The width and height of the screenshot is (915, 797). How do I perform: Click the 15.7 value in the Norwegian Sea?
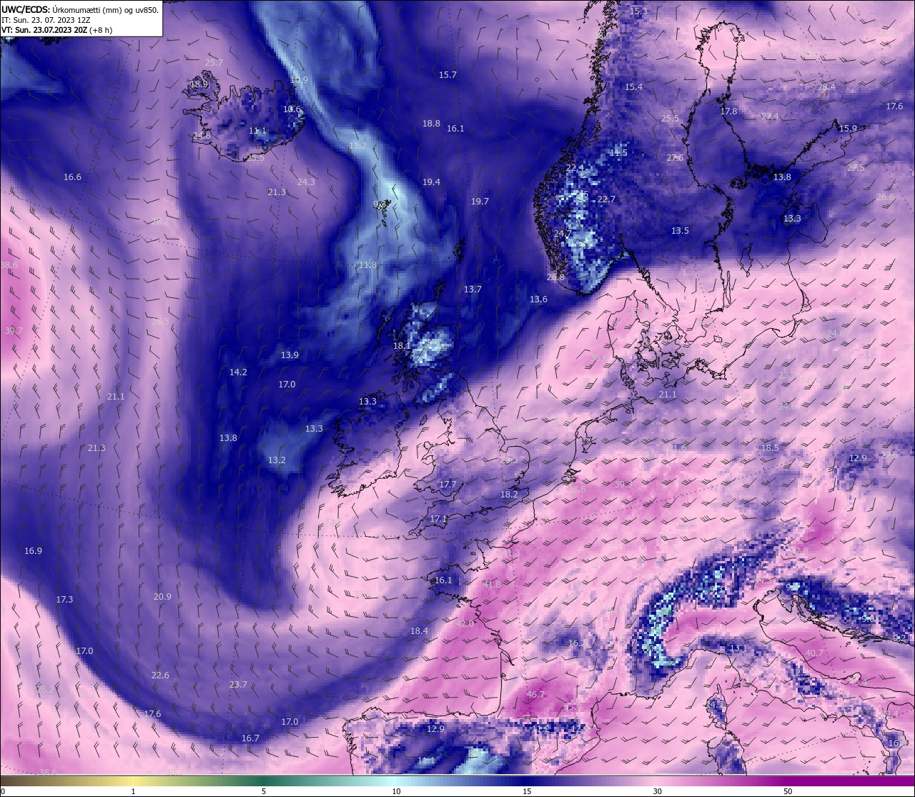(447, 75)
